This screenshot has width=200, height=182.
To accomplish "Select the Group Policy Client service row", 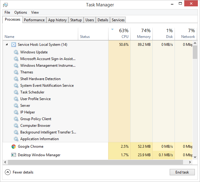I will coord(36,119).
